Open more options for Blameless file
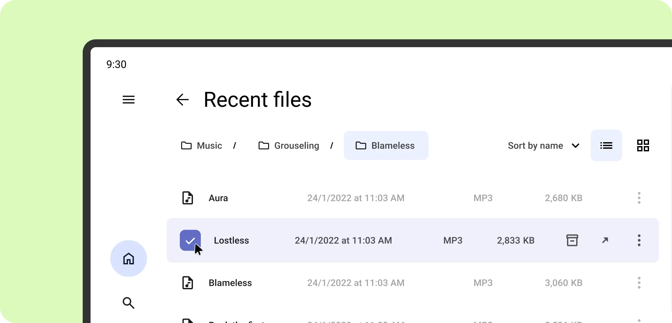 [639, 283]
